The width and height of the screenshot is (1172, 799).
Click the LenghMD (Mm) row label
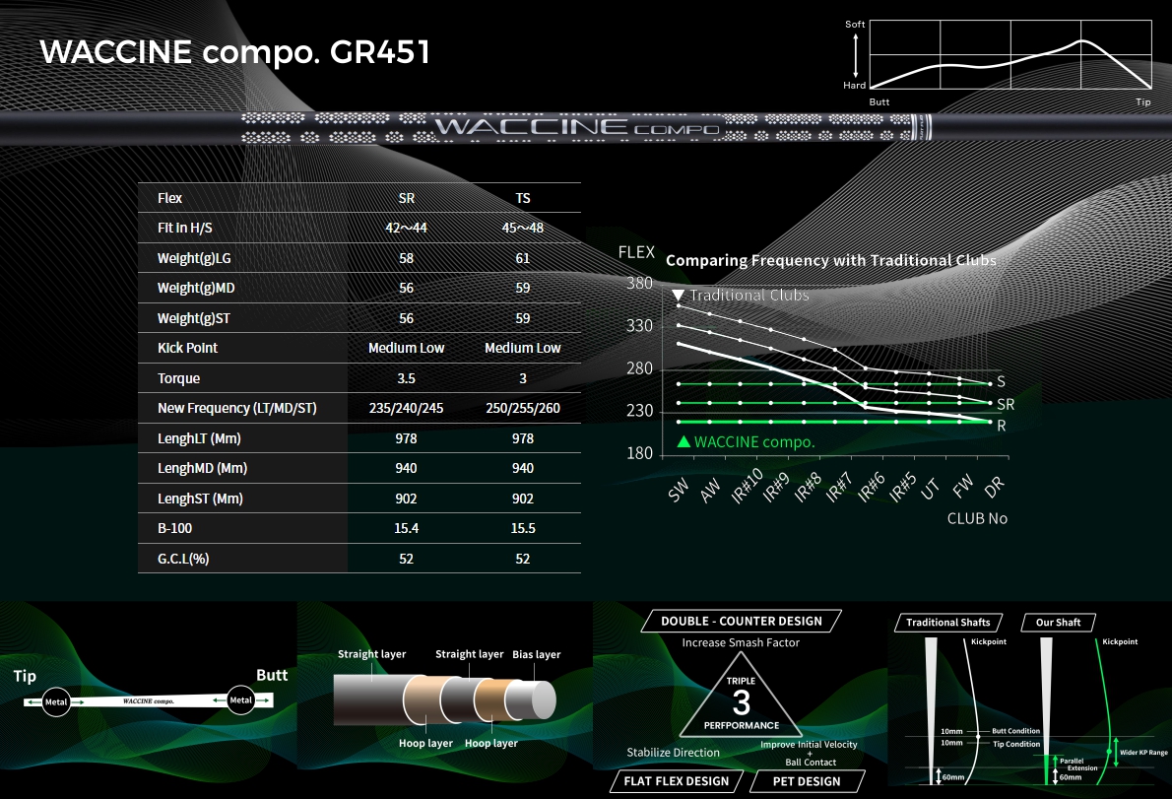202,469
